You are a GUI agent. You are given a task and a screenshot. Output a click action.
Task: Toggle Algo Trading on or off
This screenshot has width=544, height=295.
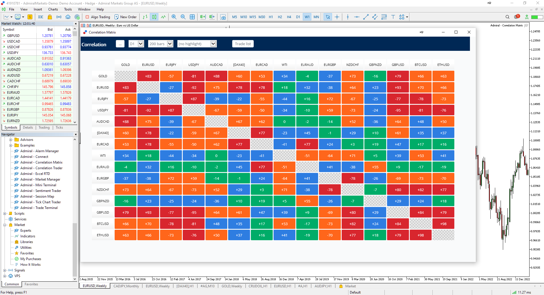coord(98,17)
